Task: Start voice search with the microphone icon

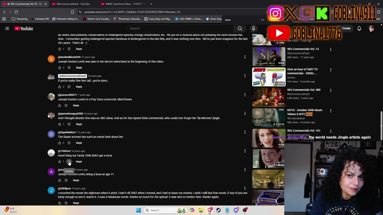Action: tap(253, 28)
